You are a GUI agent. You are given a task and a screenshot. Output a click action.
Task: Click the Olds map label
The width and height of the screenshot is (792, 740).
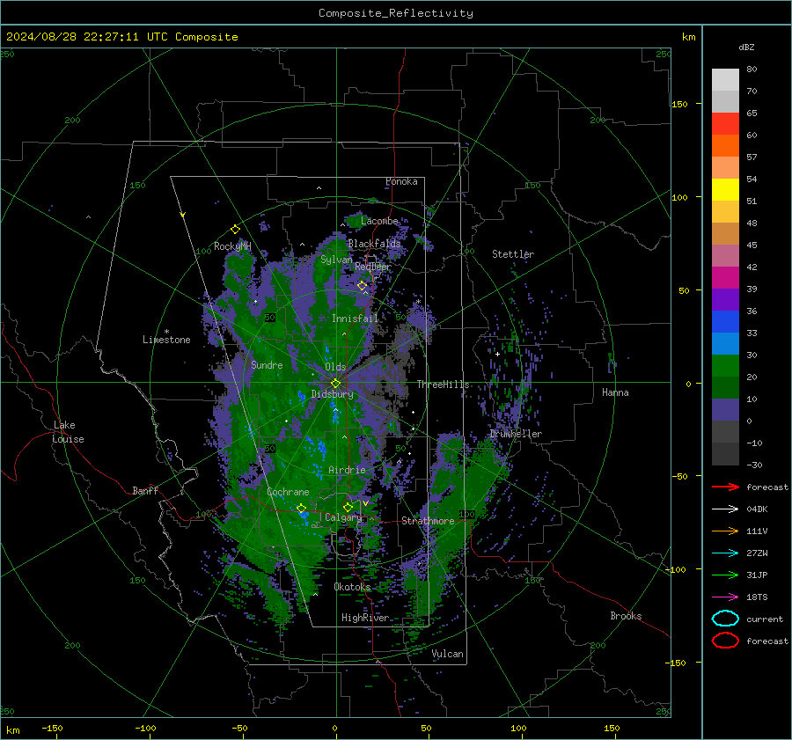335,367
